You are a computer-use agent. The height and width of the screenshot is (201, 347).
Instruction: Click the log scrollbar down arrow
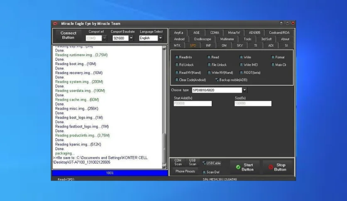[x=164, y=166]
